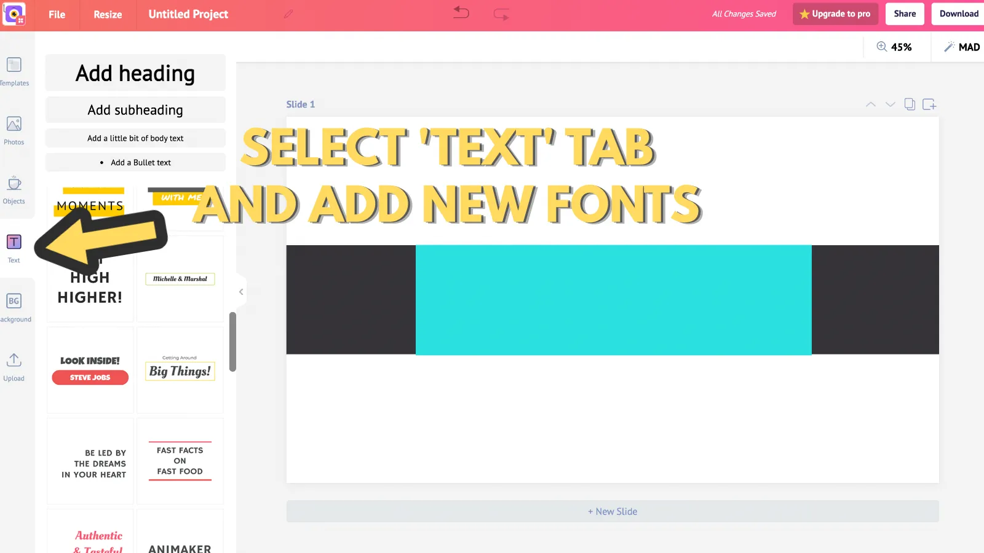This screenshot has height=553, width=984.
Task: Collapse the side panel with the chevron
Action: (241, 292)
